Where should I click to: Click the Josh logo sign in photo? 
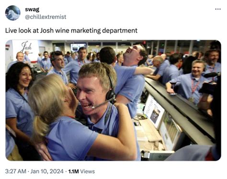click(x=26, y=46)
